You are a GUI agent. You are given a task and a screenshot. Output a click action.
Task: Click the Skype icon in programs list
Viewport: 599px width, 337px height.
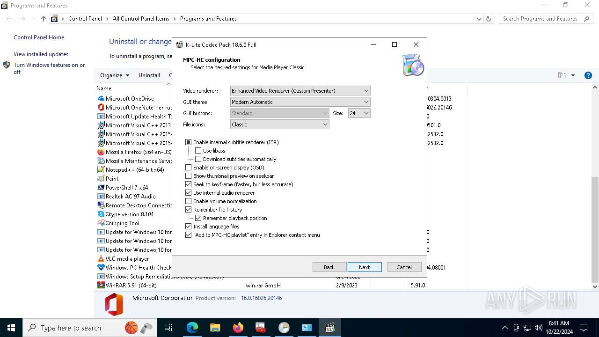pos(101,214)
